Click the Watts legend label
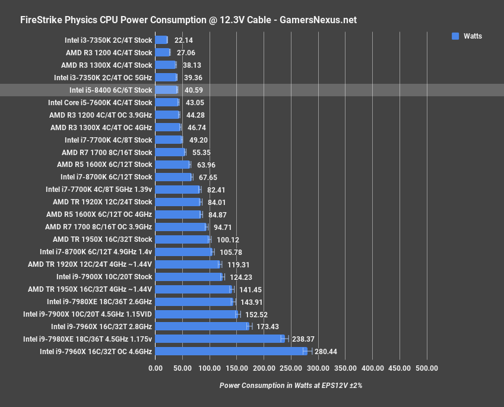This screenshot has width=504, height=407. (x=473, y=36)
